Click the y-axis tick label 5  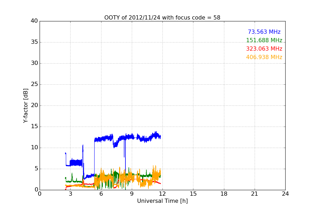click(36, 169)
